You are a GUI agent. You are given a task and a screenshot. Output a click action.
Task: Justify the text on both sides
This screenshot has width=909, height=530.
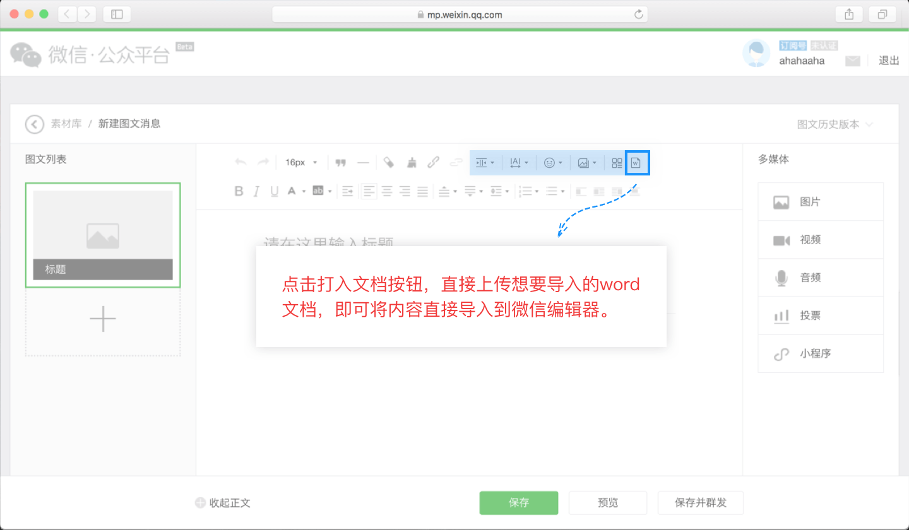click(x=422, y=191)
